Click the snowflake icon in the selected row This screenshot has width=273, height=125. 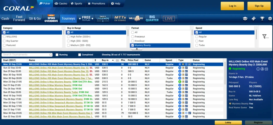click(x=186, y=64)
